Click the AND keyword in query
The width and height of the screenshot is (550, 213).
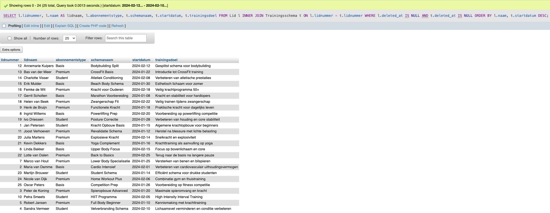point(425,16)
